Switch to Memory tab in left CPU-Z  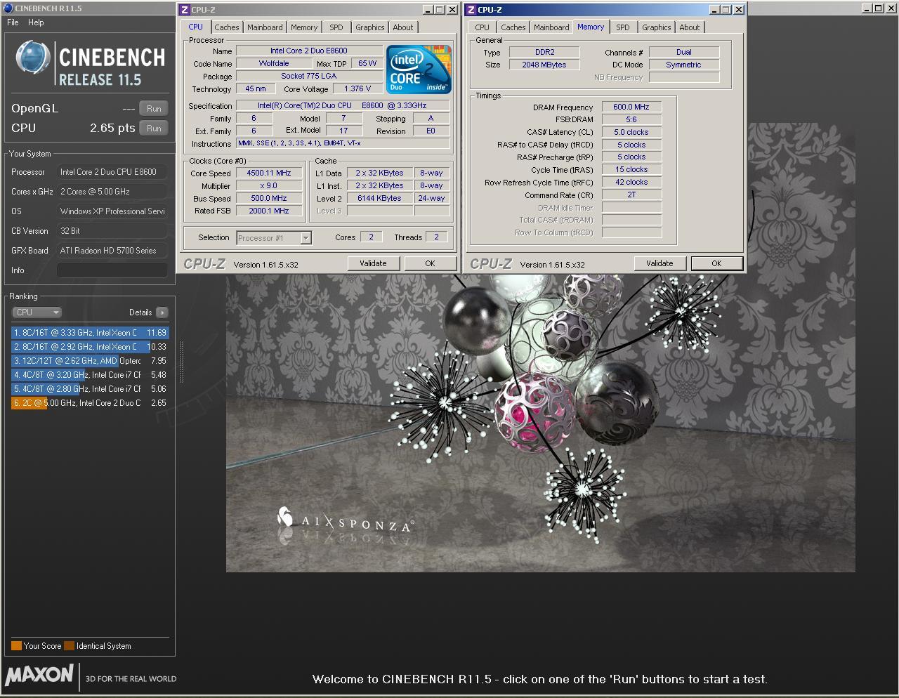coord(304,27)
